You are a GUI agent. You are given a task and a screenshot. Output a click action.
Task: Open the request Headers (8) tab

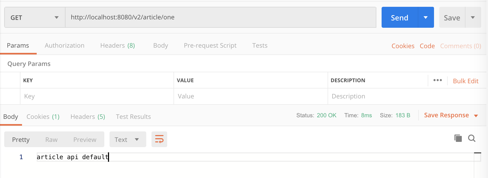(x=117, y=46)
